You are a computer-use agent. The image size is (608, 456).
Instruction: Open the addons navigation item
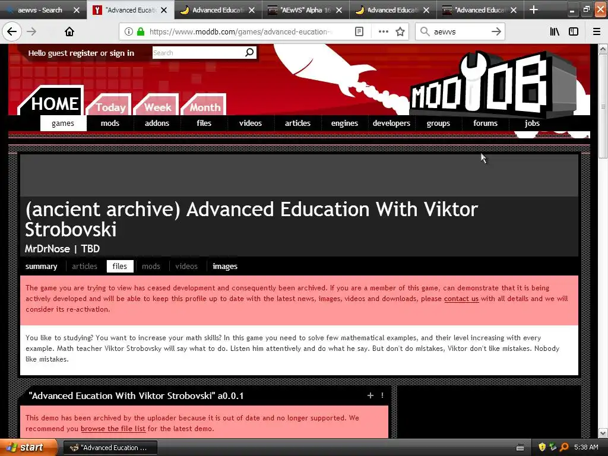tap(157, 123)
